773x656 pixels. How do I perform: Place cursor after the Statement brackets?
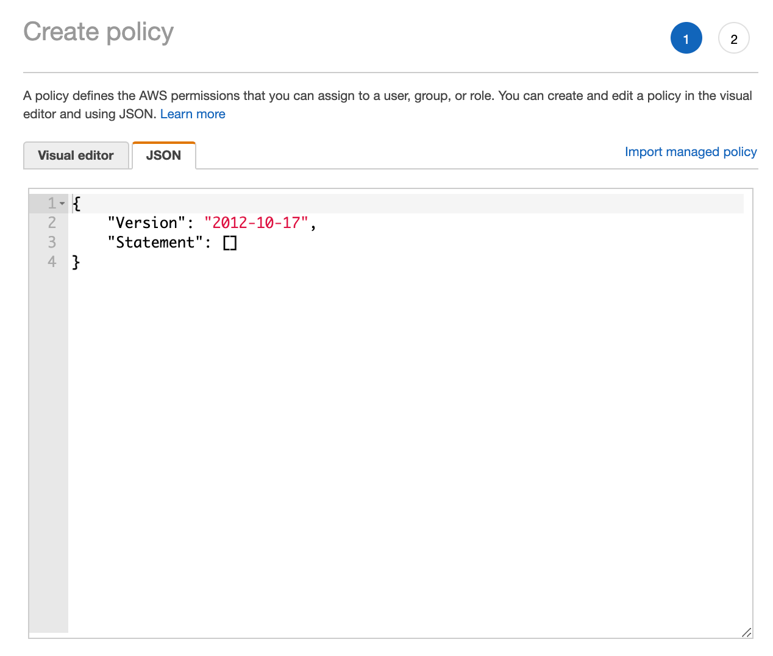coord(239,242)
